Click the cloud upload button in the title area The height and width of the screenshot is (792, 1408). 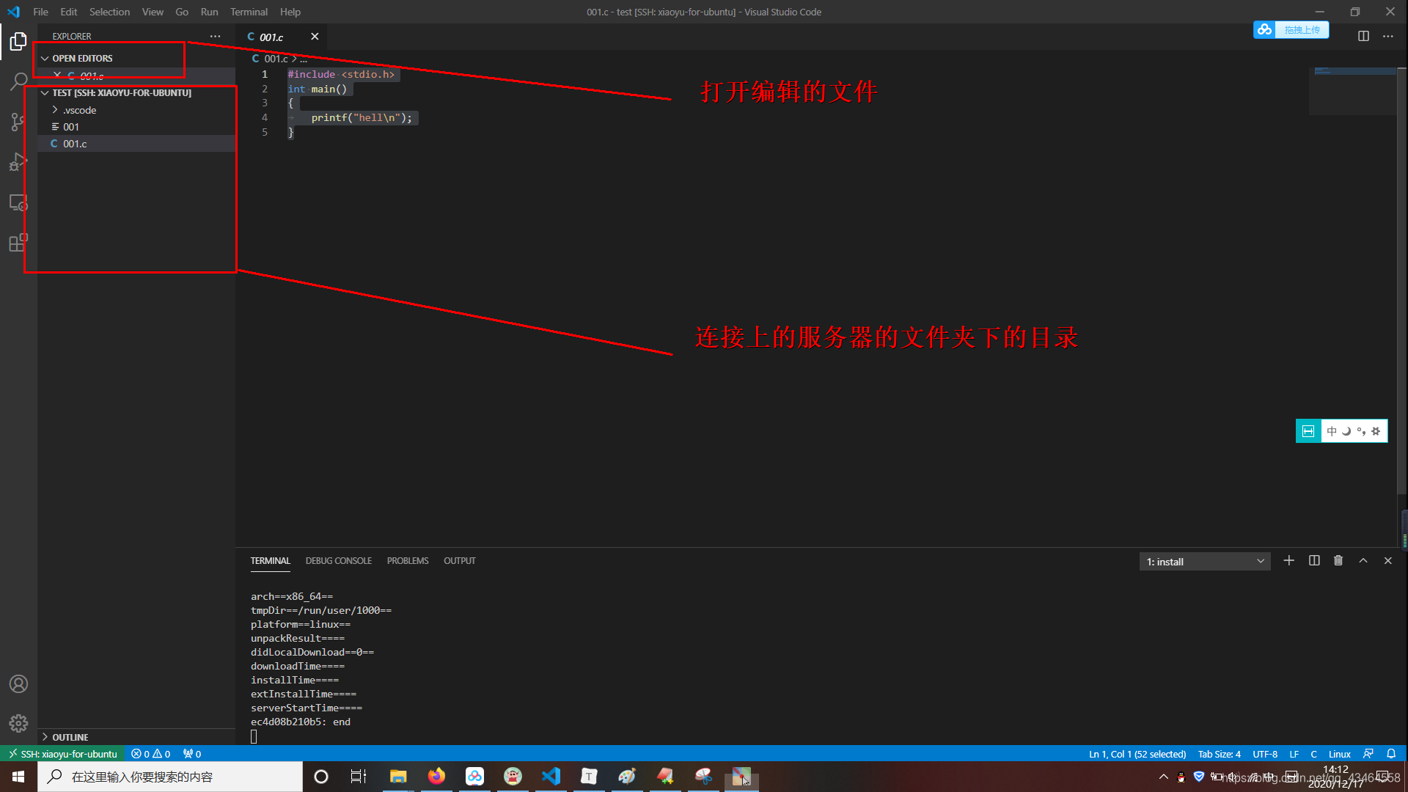point(1291,30)
